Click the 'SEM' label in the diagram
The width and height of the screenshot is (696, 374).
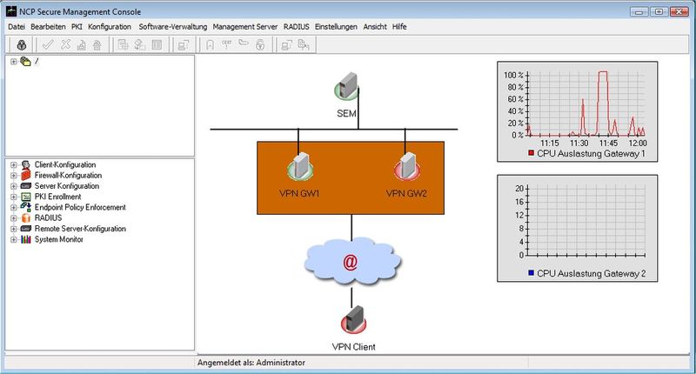click(346, 114)
